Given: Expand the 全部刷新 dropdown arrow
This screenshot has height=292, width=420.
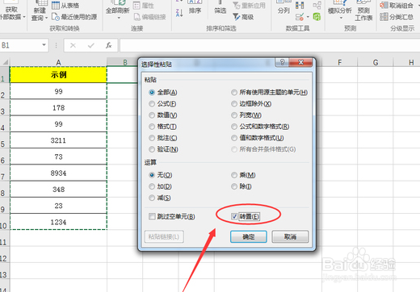Looking at the screenshot, I should (x=119, y=18).
